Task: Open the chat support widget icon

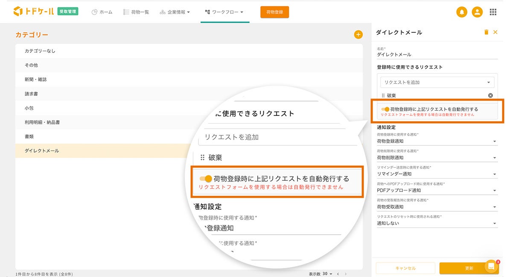Action: click(x=492, y=266)
